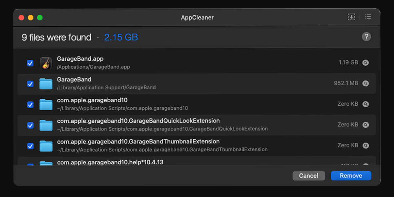The width and height of the screenshot is (394, 197).
Task: Click the drop-to-uninstall icon in title bar
Action: click(351, 17)
